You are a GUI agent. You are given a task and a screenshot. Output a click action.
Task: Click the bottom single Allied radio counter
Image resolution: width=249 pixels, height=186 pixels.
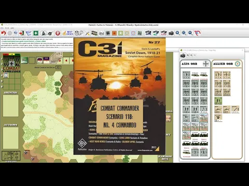pyautogui.click(x=218, y=118)
